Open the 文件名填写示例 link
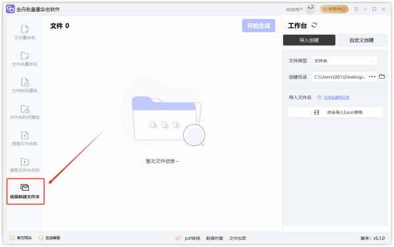 [x=336, y=98]
